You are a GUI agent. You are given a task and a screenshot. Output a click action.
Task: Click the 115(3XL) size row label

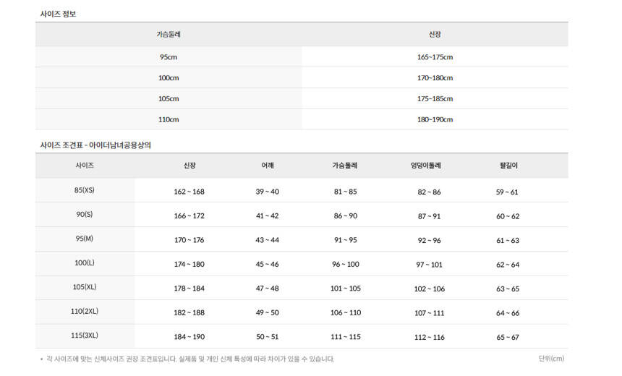tap(85, 336)
